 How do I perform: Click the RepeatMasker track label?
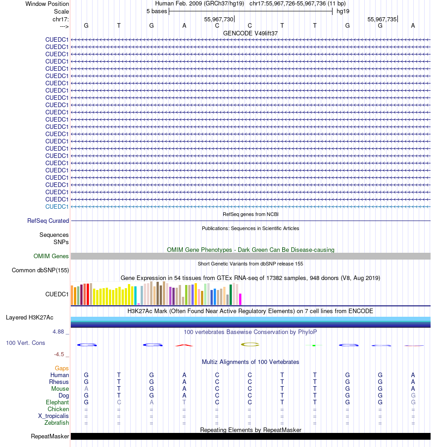click(50, 437)
